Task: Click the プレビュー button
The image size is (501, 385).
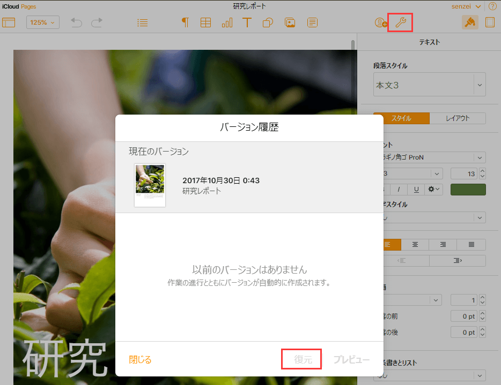Action: pos(352,359)
